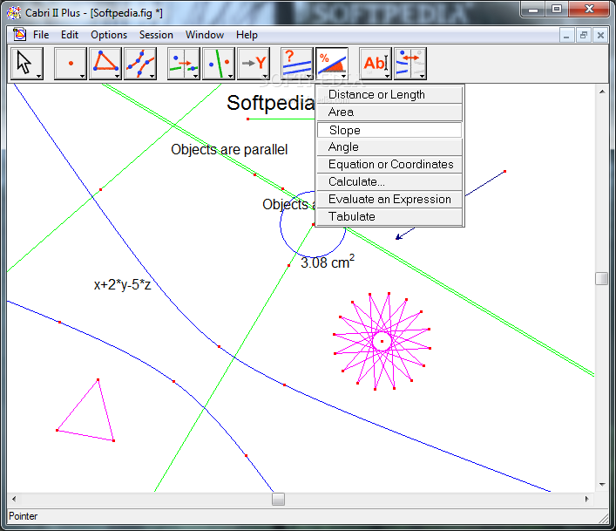The width and height of the screenshot is (616, 531).
Task: Minimize the Cabri II Plus window
Action: 533,9
